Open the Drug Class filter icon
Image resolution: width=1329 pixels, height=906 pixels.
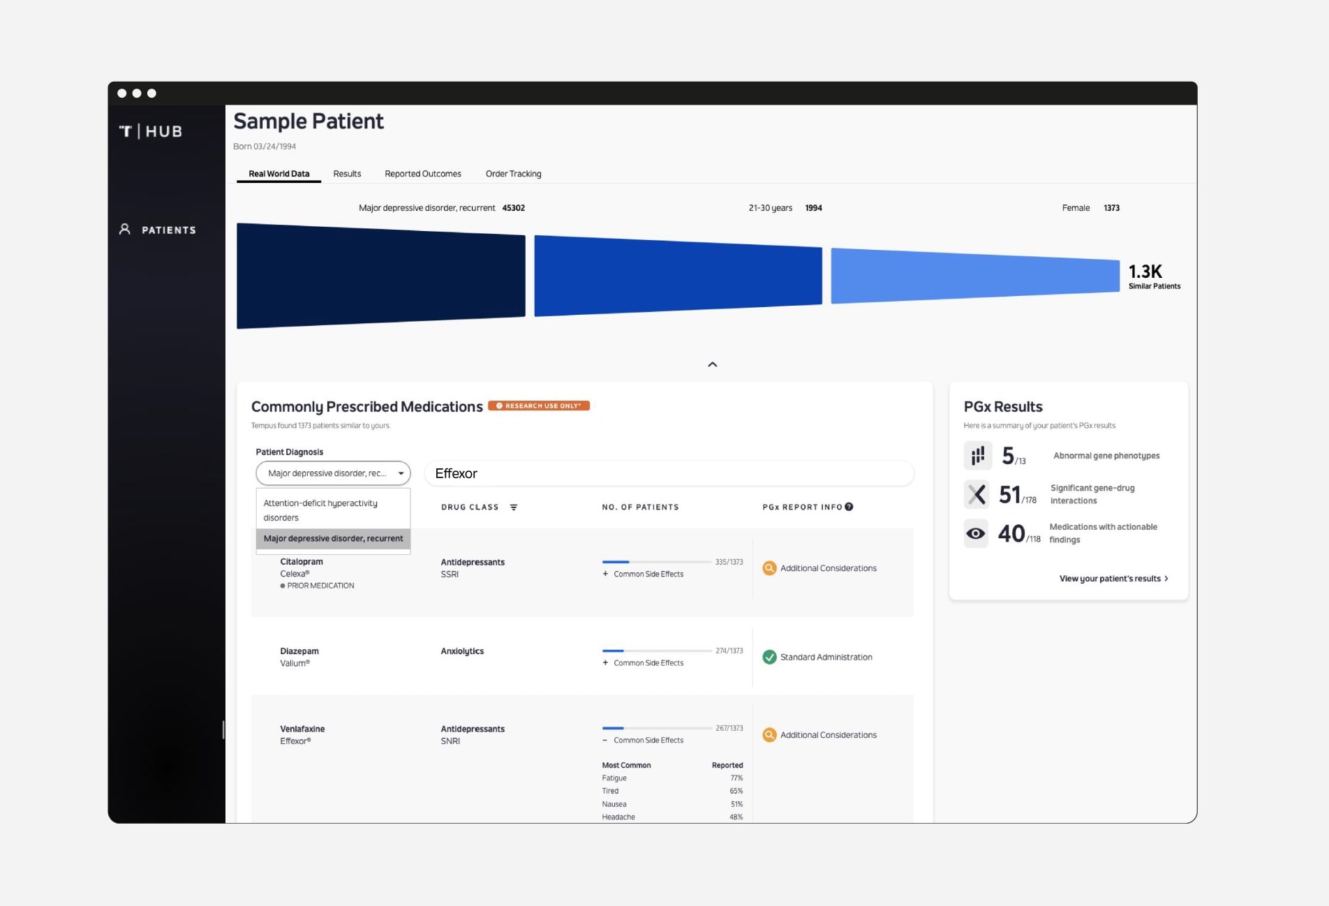click(514, 507)
